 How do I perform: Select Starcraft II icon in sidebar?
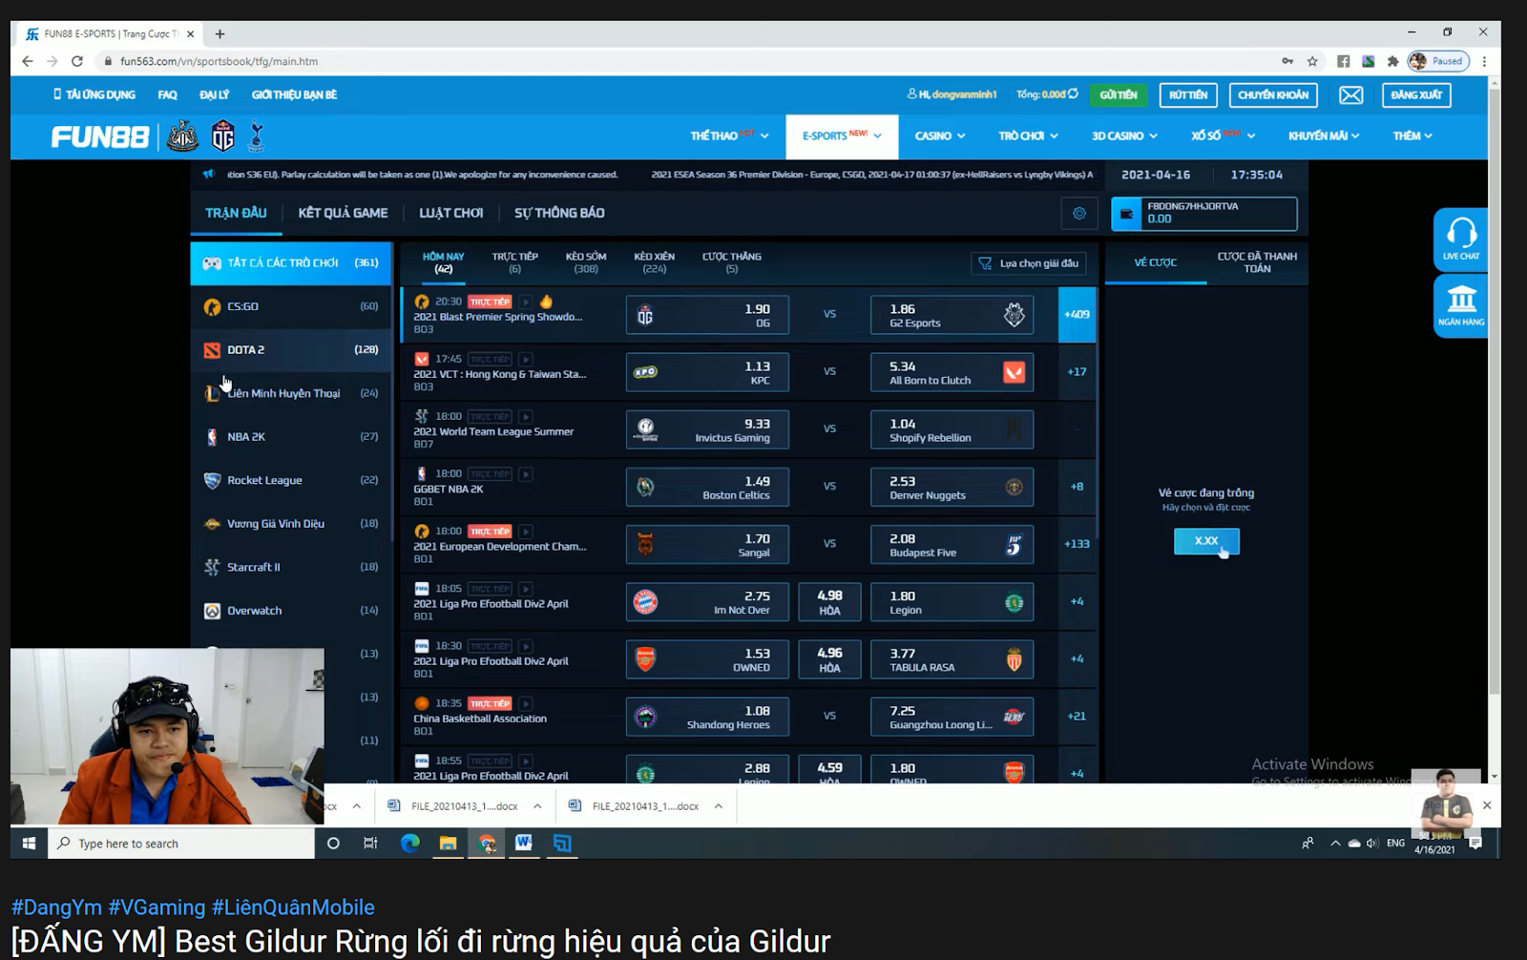point(212,567)
